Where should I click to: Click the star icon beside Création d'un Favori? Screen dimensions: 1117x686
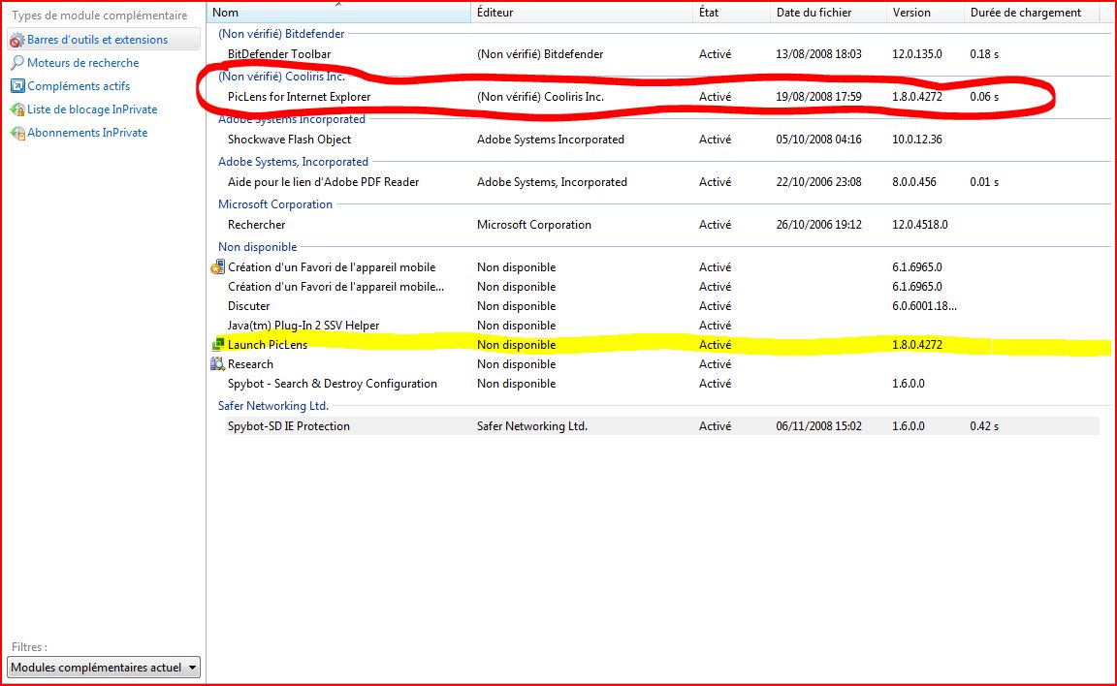pos(218,267)
